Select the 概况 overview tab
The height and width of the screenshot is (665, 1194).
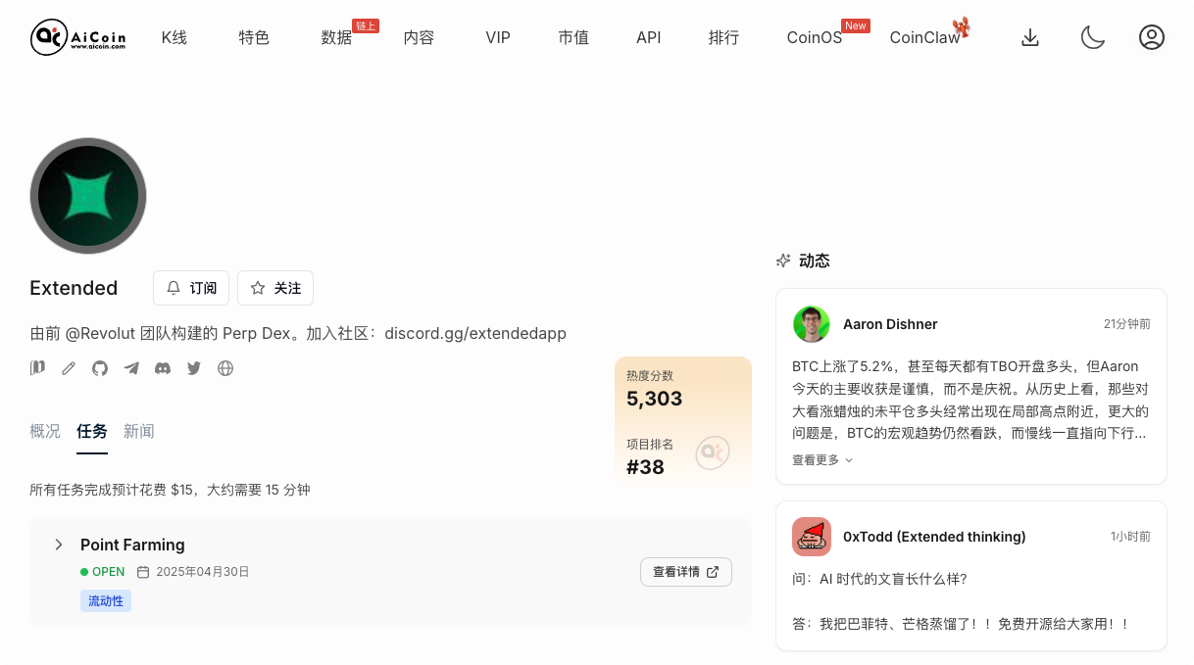click(44, 431)
